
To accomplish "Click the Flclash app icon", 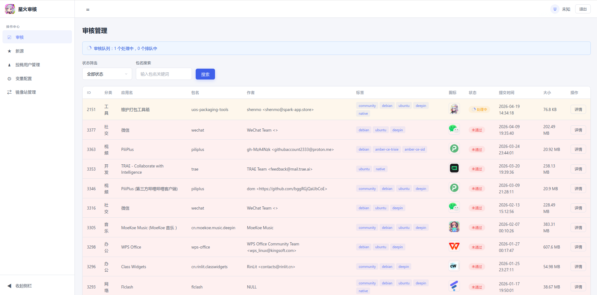I will point(454,286).
